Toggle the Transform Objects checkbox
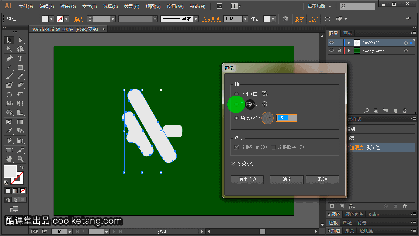Screen dimensions: 419x236 tap(236, 147)
